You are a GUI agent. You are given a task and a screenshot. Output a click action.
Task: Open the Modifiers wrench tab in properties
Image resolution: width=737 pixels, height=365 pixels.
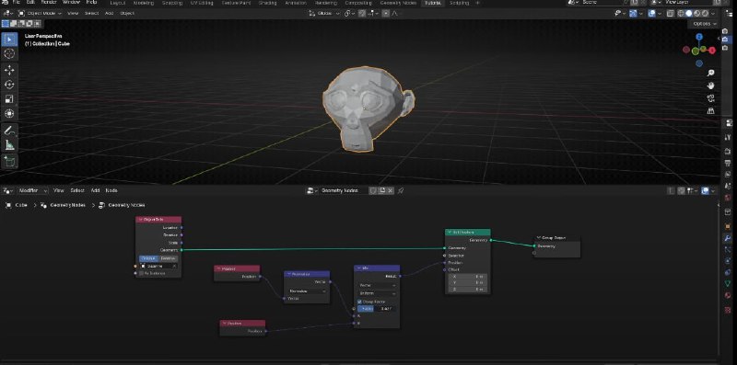[x=728, y=238]
